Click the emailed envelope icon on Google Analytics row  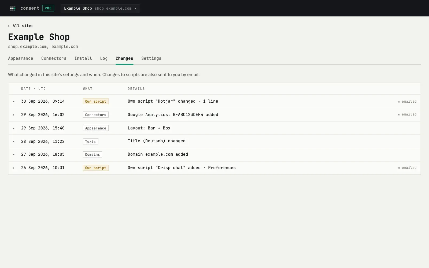pyautogui.click(x=399, y=114)
